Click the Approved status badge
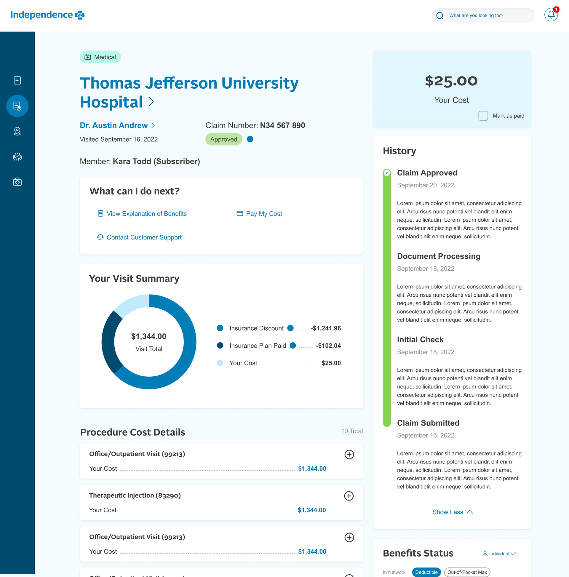Image resolution: width=569 pixels, height=577 pixels. click(223, 139)
